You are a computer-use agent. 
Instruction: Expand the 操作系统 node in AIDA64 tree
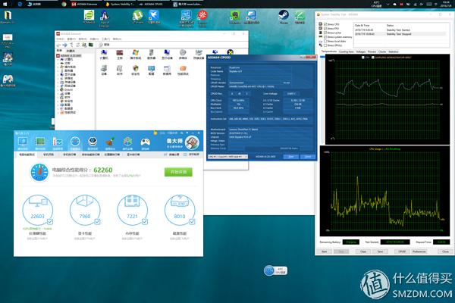58,67
